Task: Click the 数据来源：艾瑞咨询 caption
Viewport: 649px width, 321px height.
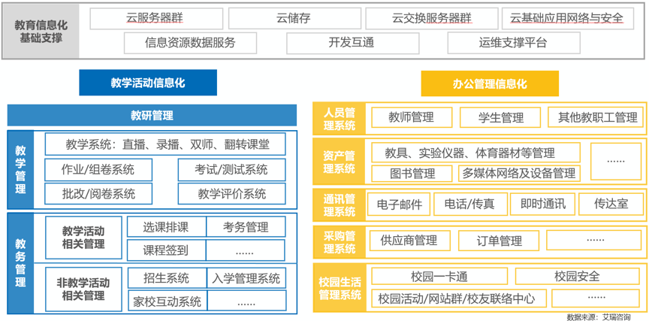Action: [598, 316]
